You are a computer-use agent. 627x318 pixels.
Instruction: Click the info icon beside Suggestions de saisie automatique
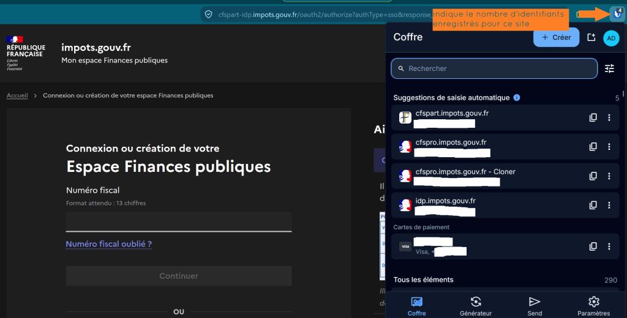[x=517, y=97]
